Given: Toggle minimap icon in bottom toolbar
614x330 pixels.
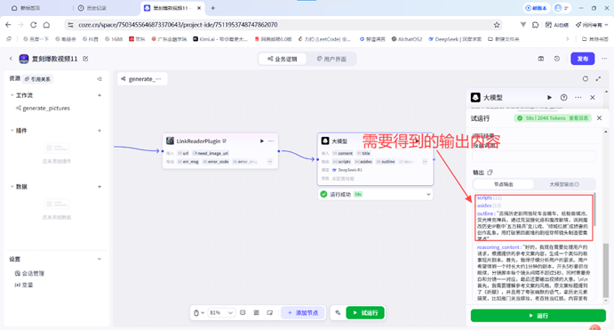Looking at the screenshot, I should (x=270, y=313).
